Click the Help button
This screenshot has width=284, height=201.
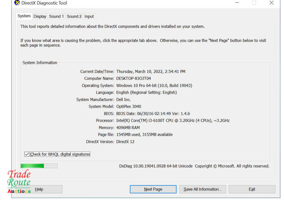(x=39, y=189)
